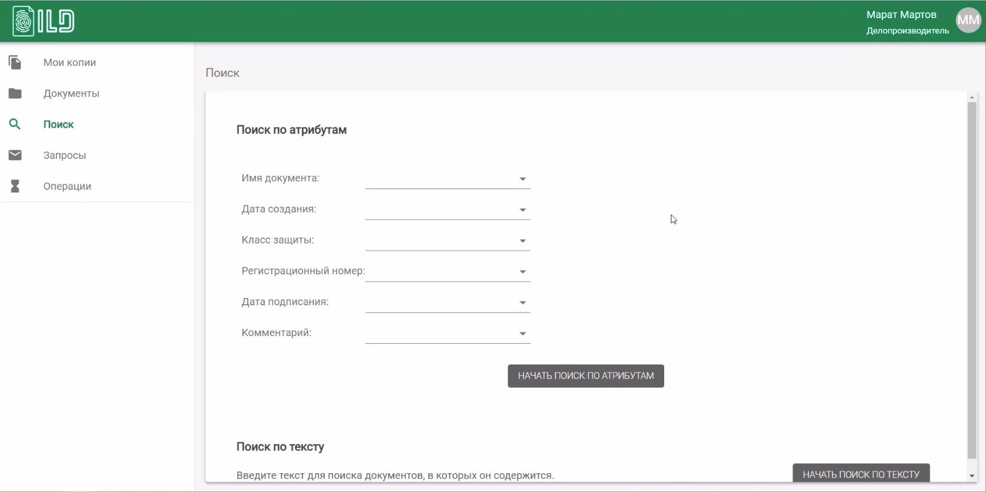Click the user name Марат Мартов
Image resolution: width=986 pixels, height=492 pixels.
pos(901,15)
